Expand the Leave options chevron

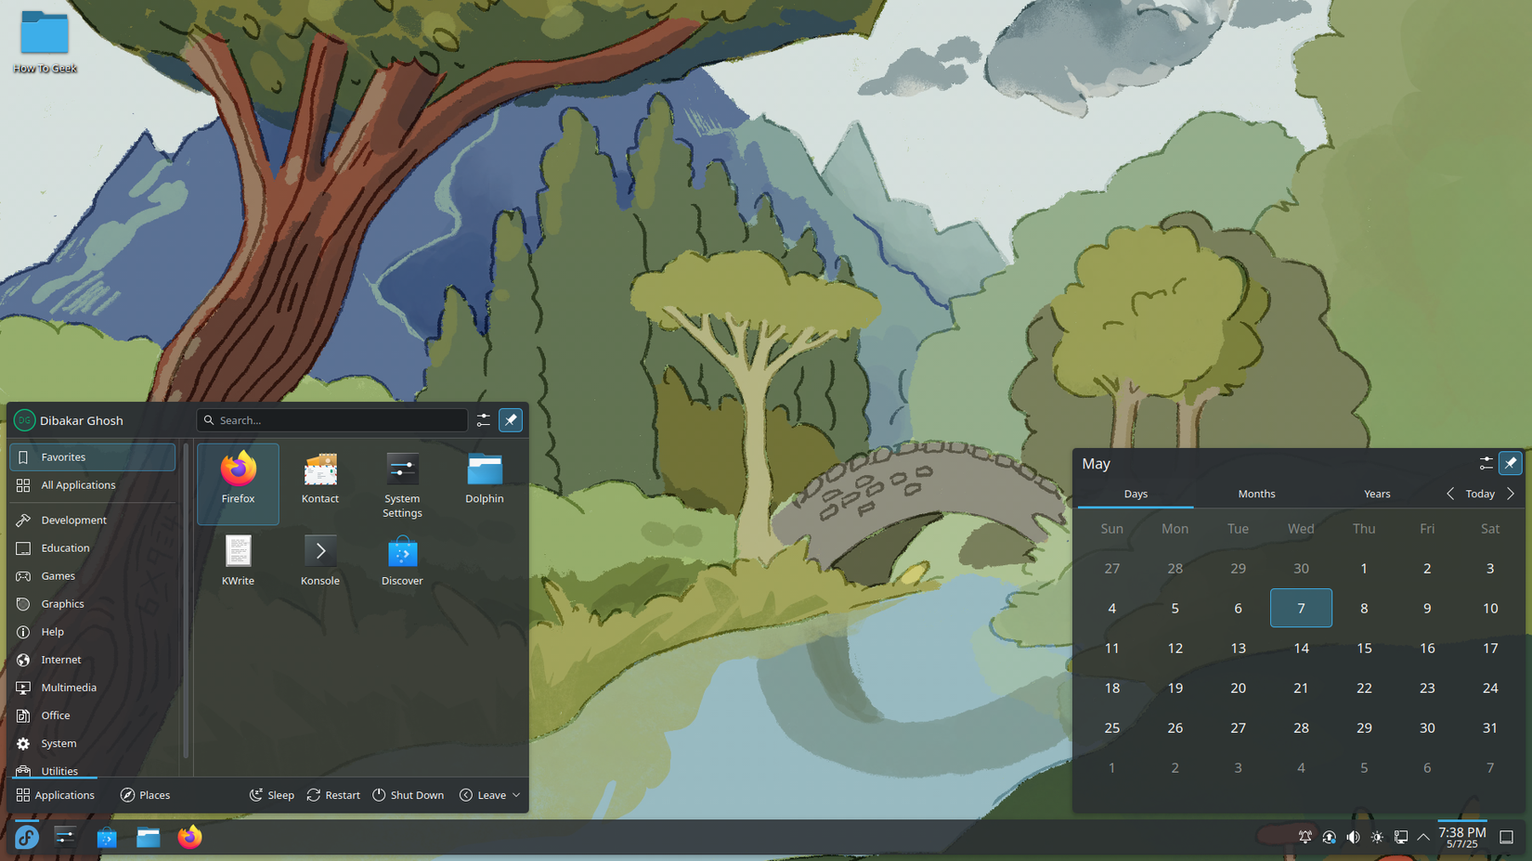[x=516, y=794]
